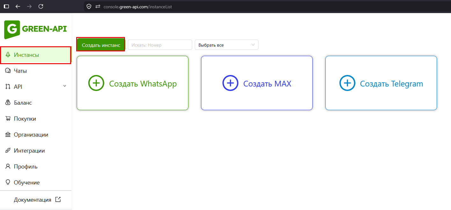Expand the API submenu chevron
The image size is (451, 210).
pos(65,86)
